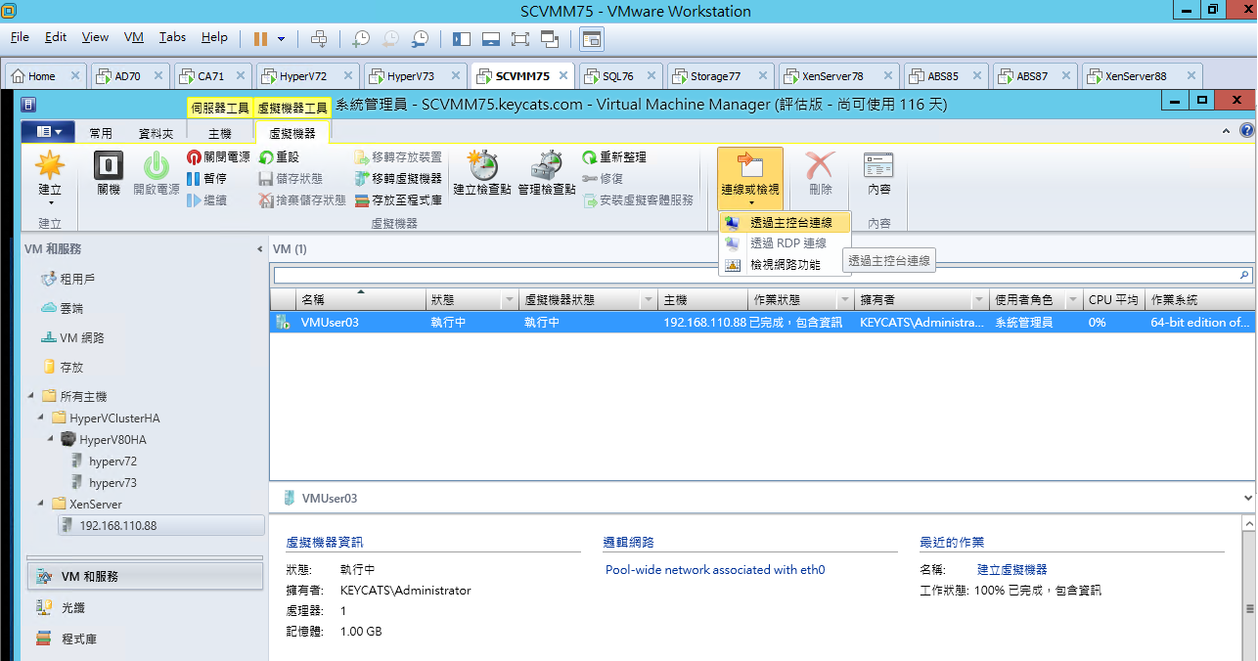Open filter dropdown on 虛擬機器狀態 column
Viewport: 1258px width, 661px height.
(649, 300)
